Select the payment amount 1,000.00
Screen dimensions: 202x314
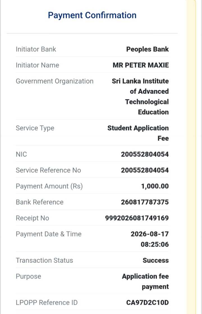(x=155, y=186)
